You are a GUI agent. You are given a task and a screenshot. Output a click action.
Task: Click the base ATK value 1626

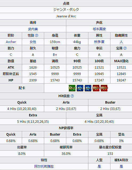[x=33, y=67]
